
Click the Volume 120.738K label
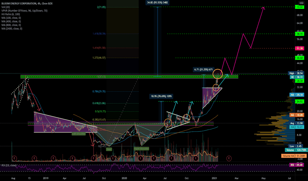(x=296, y=150)
